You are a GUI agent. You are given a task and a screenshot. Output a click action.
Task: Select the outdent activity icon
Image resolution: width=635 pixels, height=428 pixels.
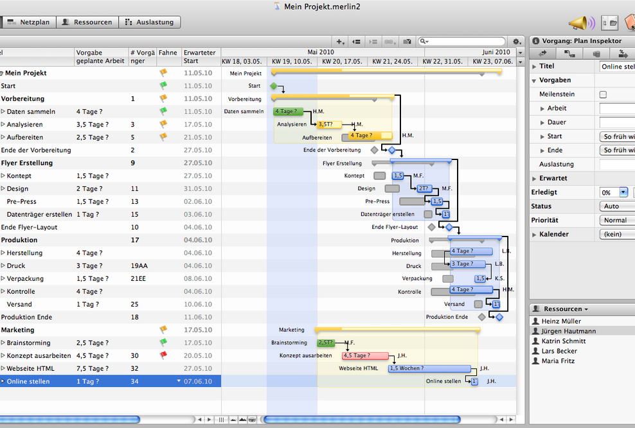pyautogui.click(x=356, y=40)
